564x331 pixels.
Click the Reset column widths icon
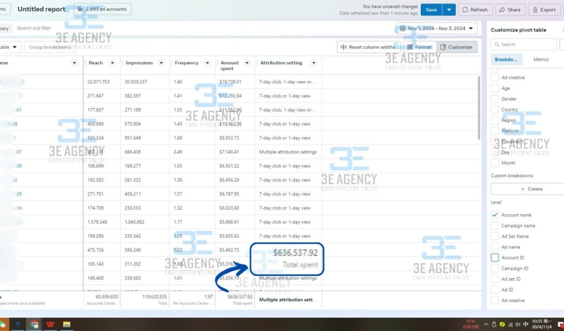344,47
